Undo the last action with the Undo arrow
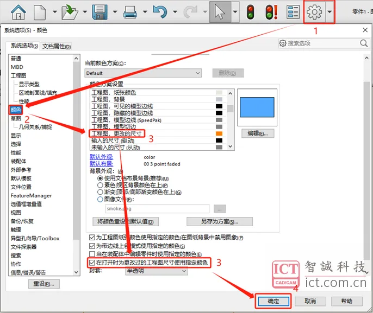 [x=160, y=12]
